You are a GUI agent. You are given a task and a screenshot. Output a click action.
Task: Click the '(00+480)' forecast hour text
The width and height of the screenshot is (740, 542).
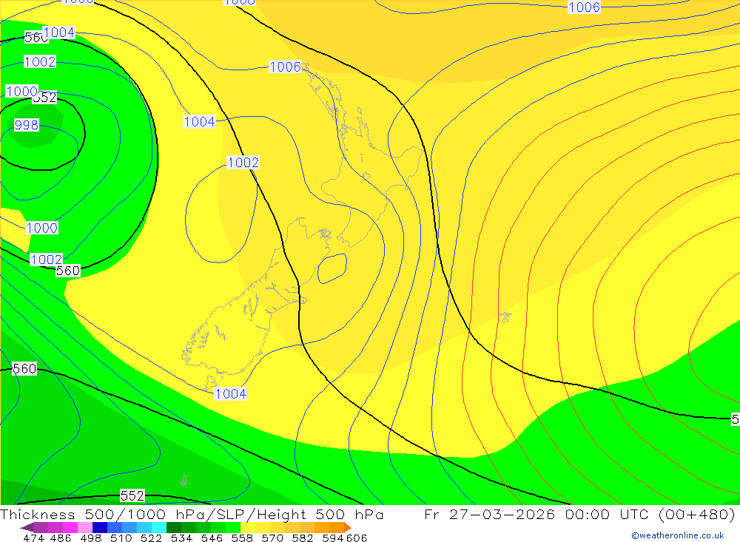coord(696,515)
